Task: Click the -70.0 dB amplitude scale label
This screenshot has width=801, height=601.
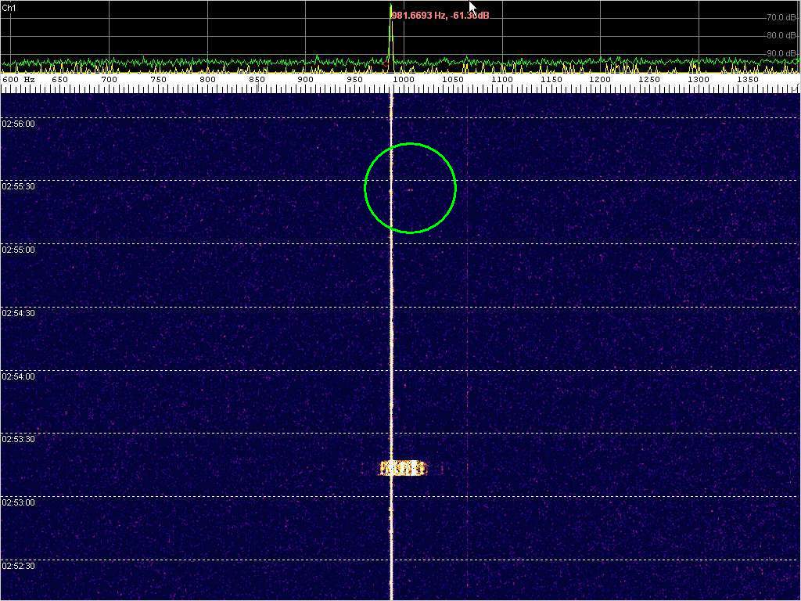Action: (780, 17)
